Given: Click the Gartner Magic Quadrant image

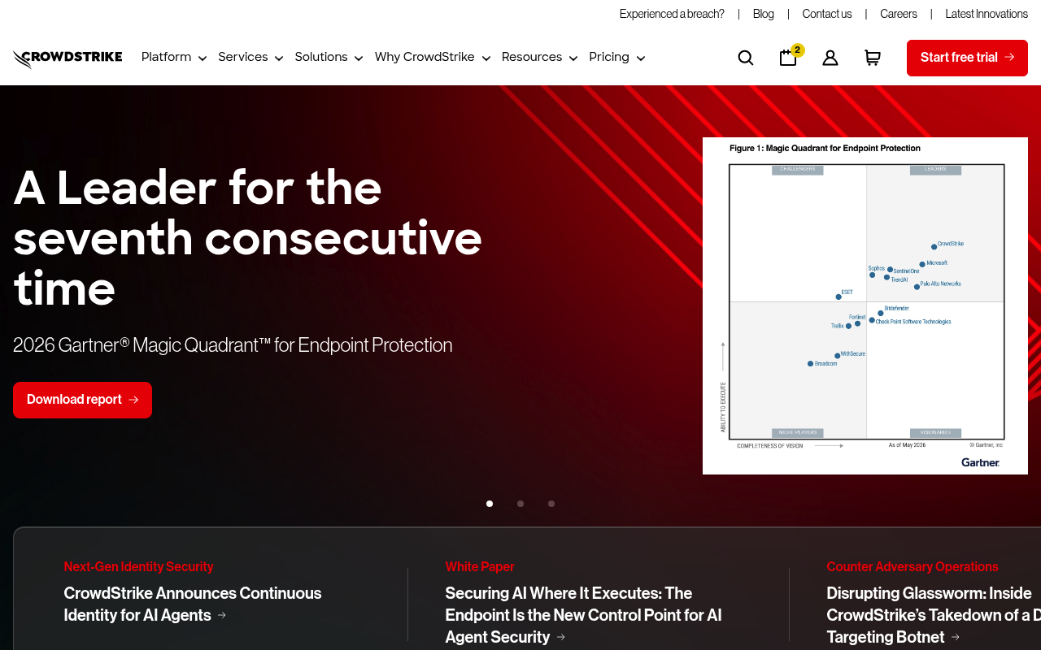Looking at the screenshot, I should click(x=865, y=305).
